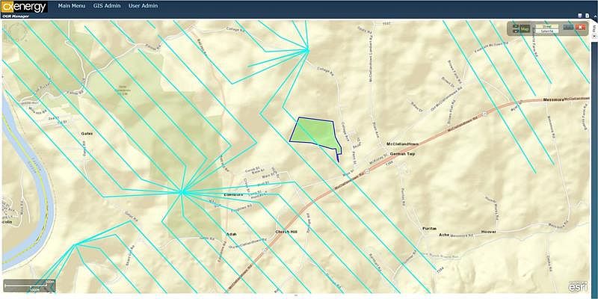598x299 pixels.
Task: Click the header document icon
Action: tap(587, 16)
